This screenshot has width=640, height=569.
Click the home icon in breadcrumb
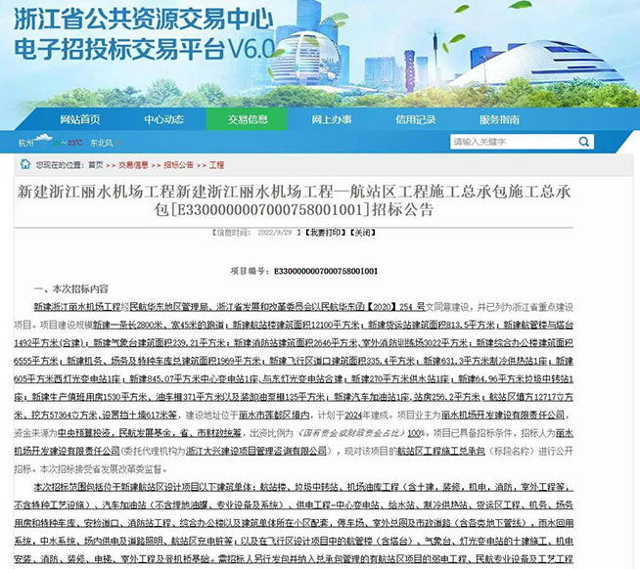pos(25,164)
